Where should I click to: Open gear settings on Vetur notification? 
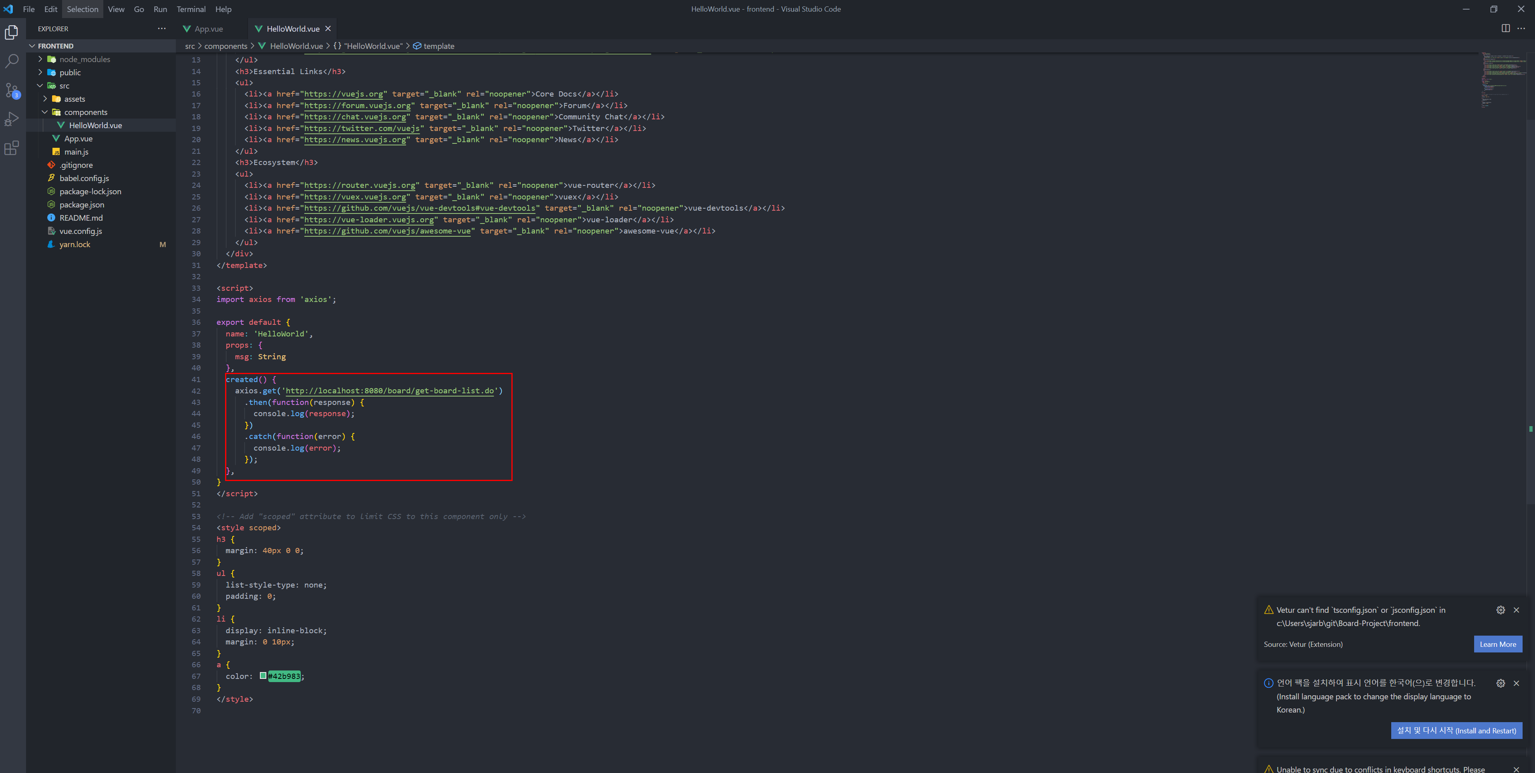pyautogui.click(x=1500, y=610)
